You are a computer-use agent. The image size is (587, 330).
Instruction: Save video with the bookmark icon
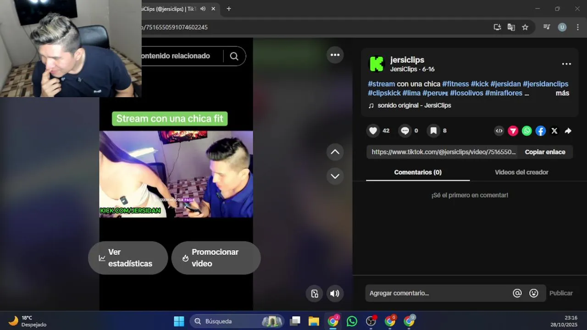pos(433,131)
